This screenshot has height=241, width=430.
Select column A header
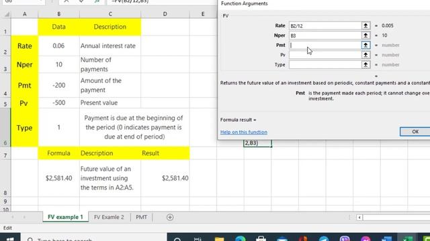(x=25, y=14)
